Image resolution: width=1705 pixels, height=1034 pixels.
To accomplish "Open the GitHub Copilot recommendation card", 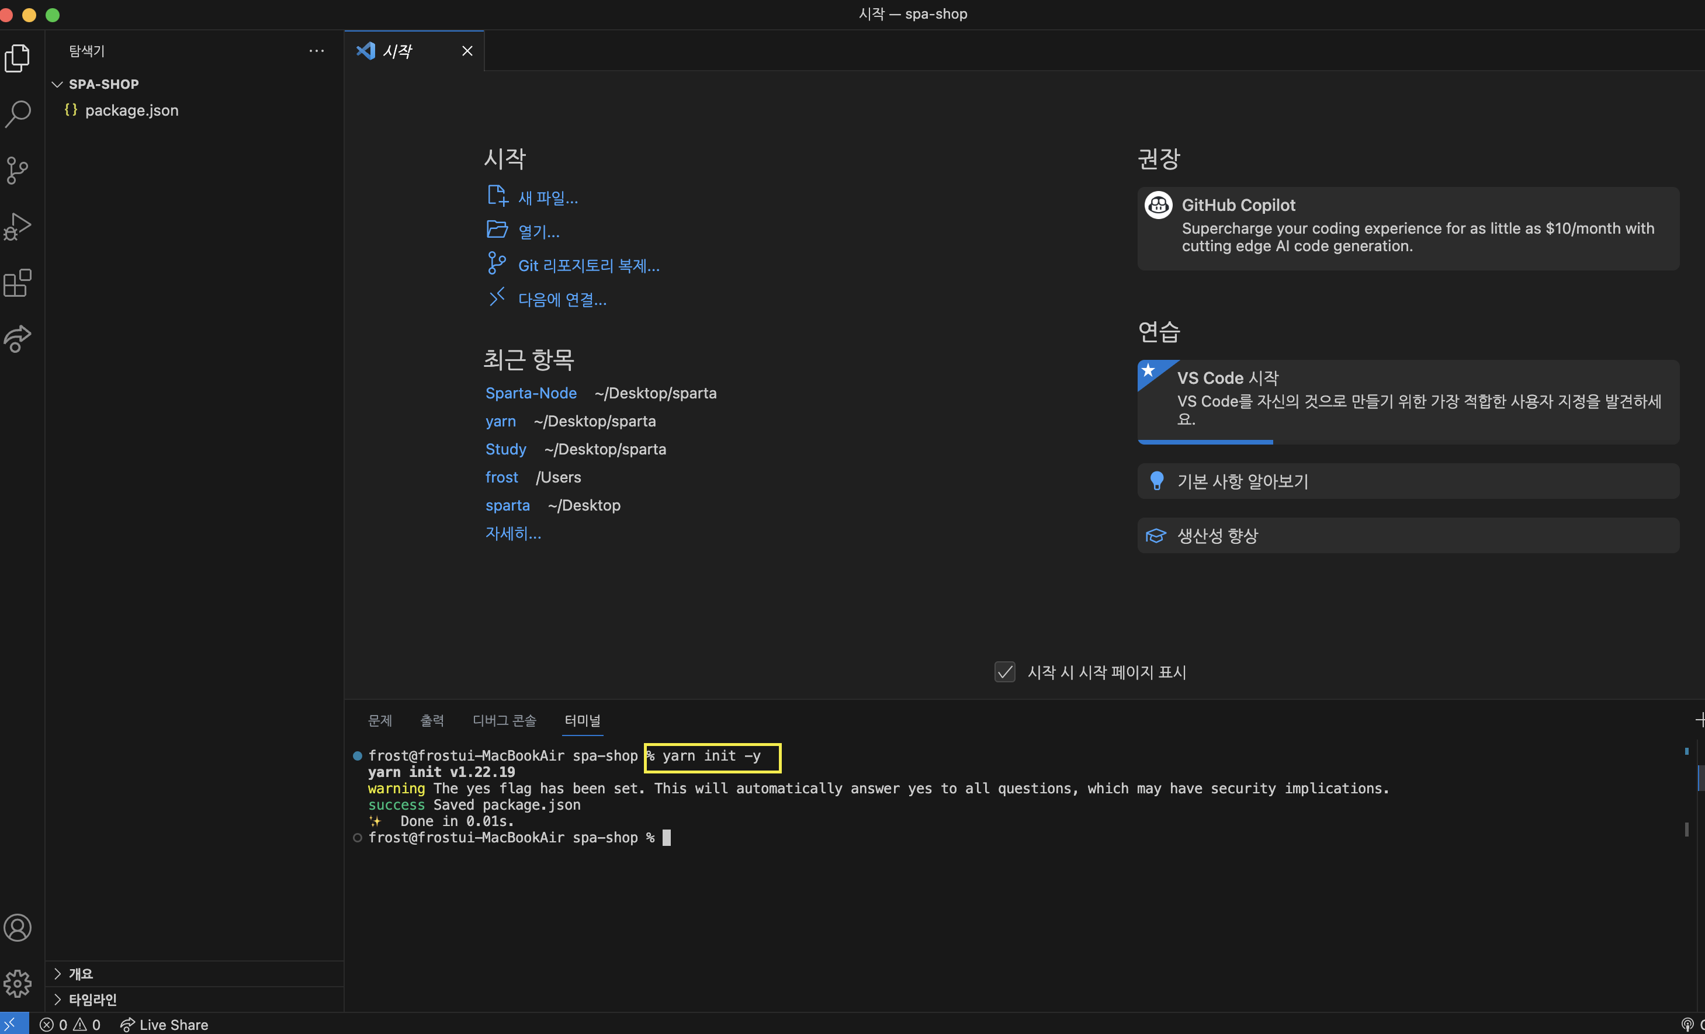I will tap(1408, 228).
